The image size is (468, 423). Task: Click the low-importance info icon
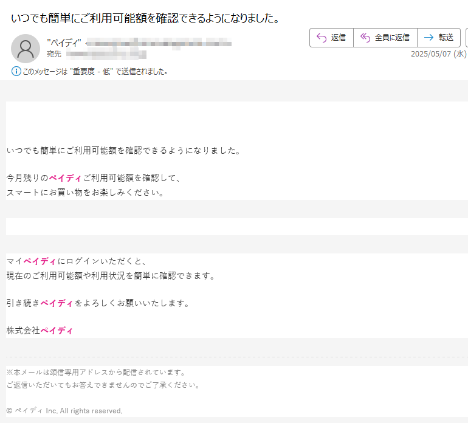16,71
